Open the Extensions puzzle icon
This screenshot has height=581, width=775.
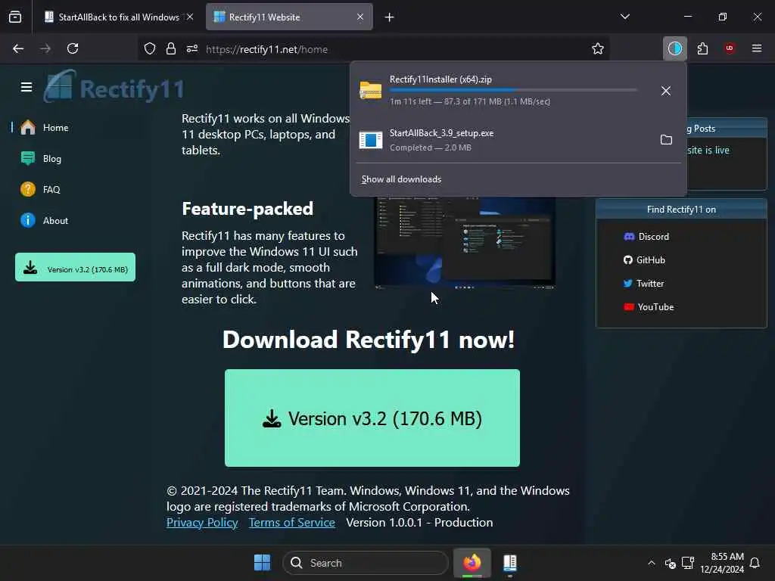point(702,49)
